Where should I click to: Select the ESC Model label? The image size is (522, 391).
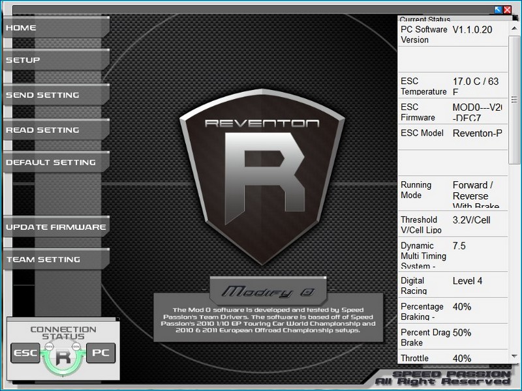click(422, 133)
